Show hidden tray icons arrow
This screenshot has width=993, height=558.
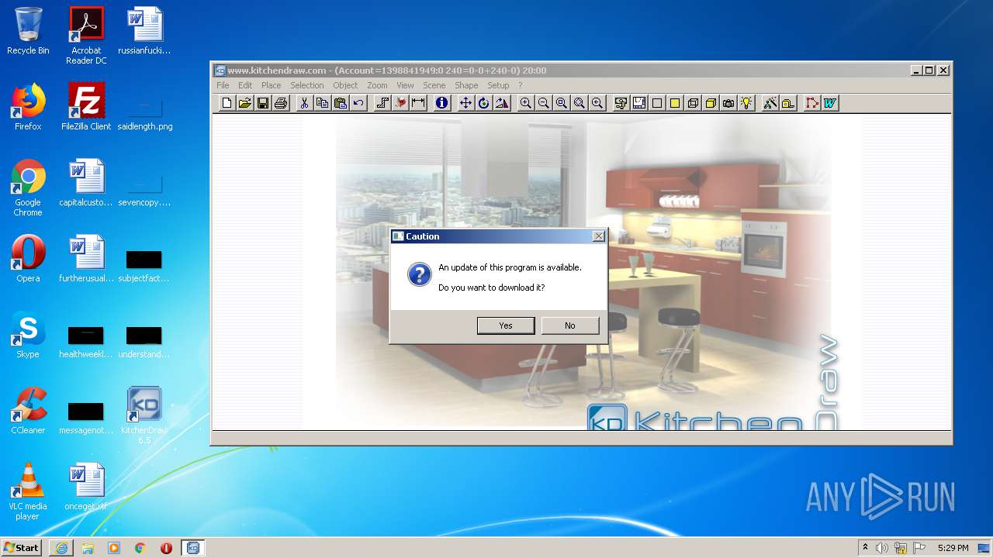pos(865,547)
